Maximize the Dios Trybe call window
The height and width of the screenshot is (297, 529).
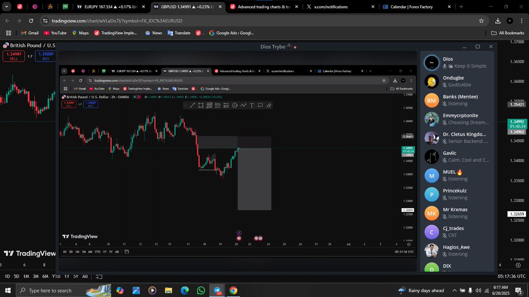tap(477, 47)
